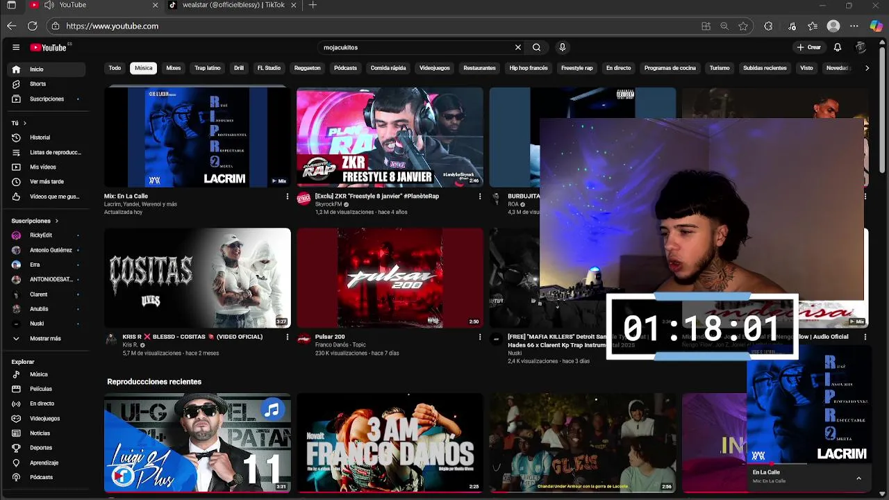Start voice search with microphone
The width and height of the screenshot is (889, 500).
pyautogui.click(x=563, y=47)
